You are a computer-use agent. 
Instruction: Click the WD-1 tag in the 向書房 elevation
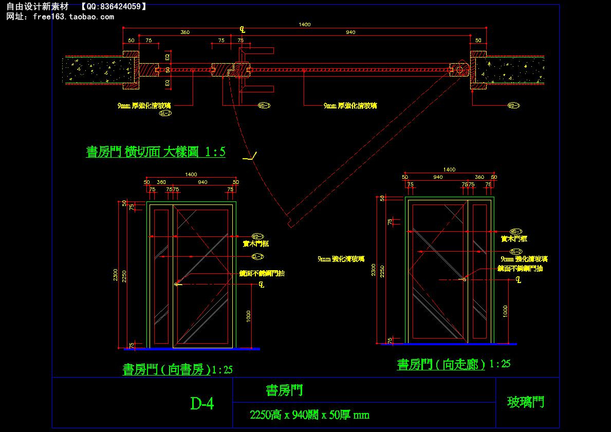257,236
